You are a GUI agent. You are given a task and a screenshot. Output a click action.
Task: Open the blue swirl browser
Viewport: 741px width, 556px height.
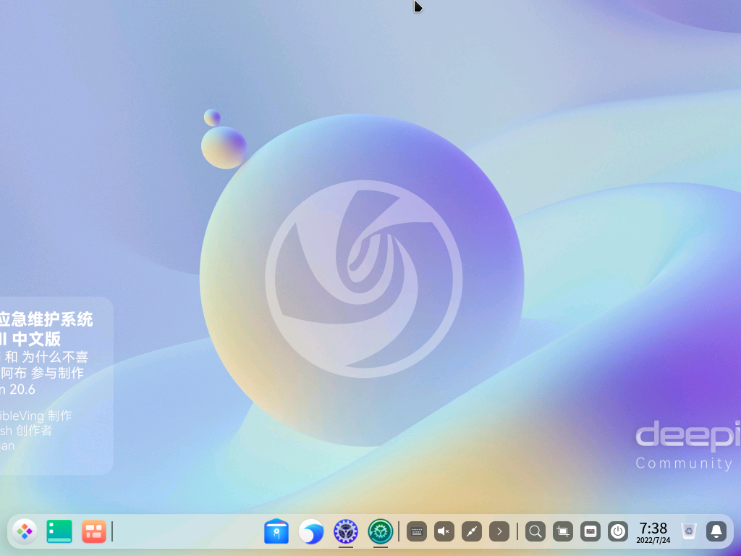(x=311, y=531)
